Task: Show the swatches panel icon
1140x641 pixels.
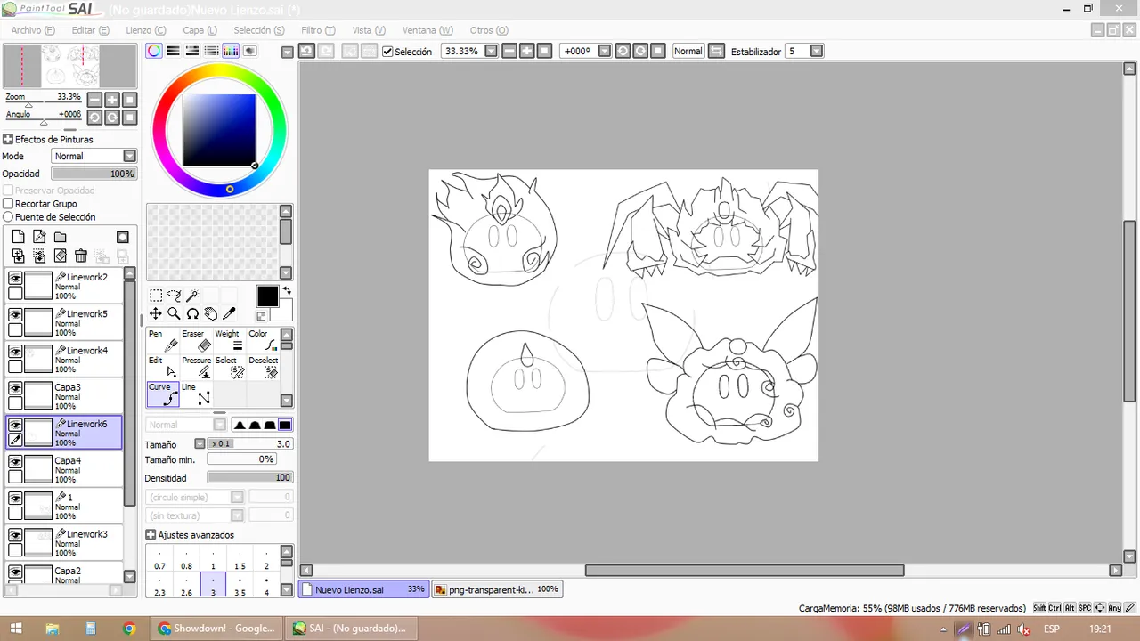Action: point(231,51)
